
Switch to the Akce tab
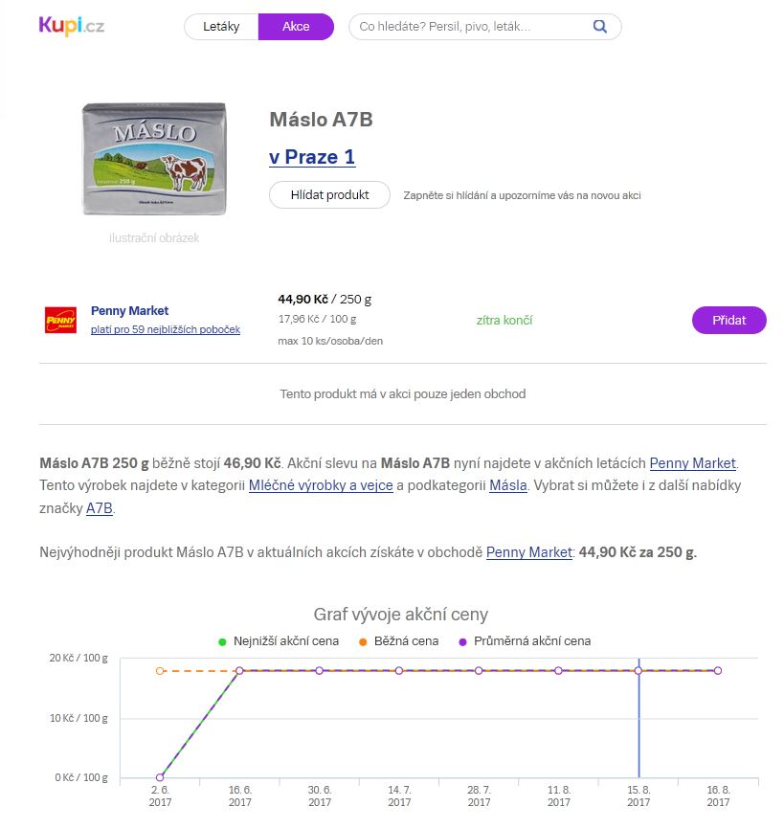pyautogui.click(x=296, y=27)
